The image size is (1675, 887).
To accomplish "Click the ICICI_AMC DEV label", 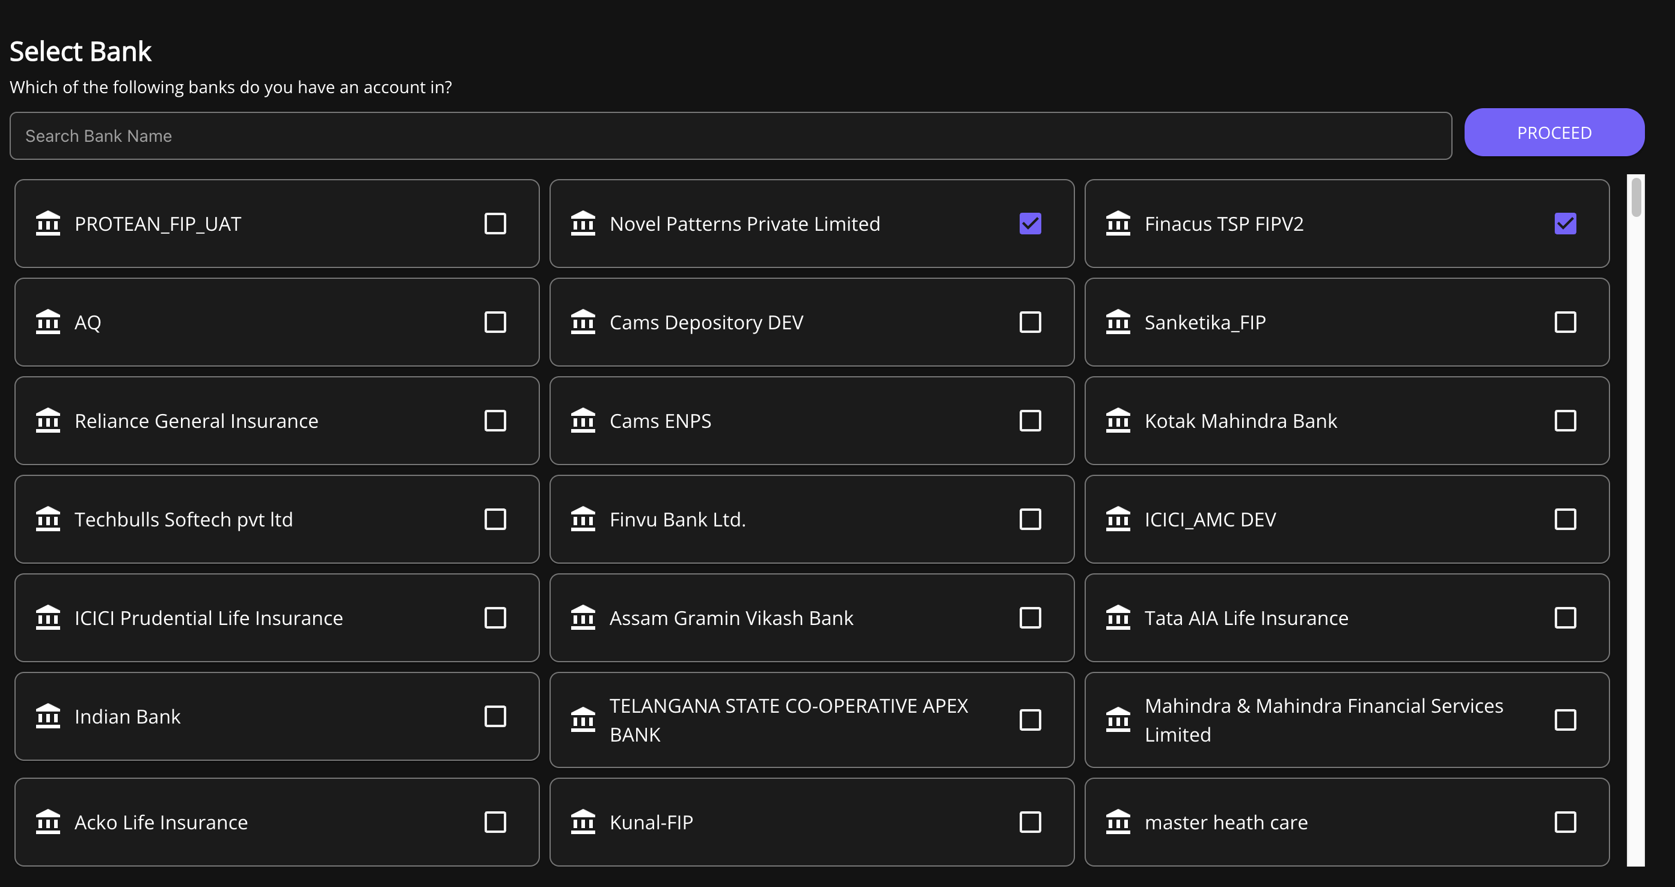I will (x=1210, y=520).
